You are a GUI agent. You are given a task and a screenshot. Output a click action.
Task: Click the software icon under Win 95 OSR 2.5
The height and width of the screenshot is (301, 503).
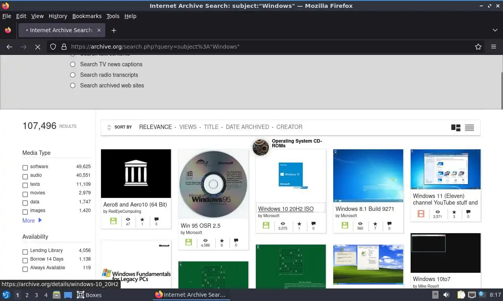point(189,242)
